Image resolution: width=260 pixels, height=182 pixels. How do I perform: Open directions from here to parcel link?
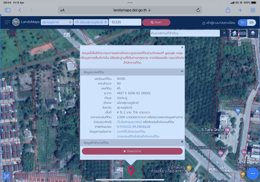131,132
